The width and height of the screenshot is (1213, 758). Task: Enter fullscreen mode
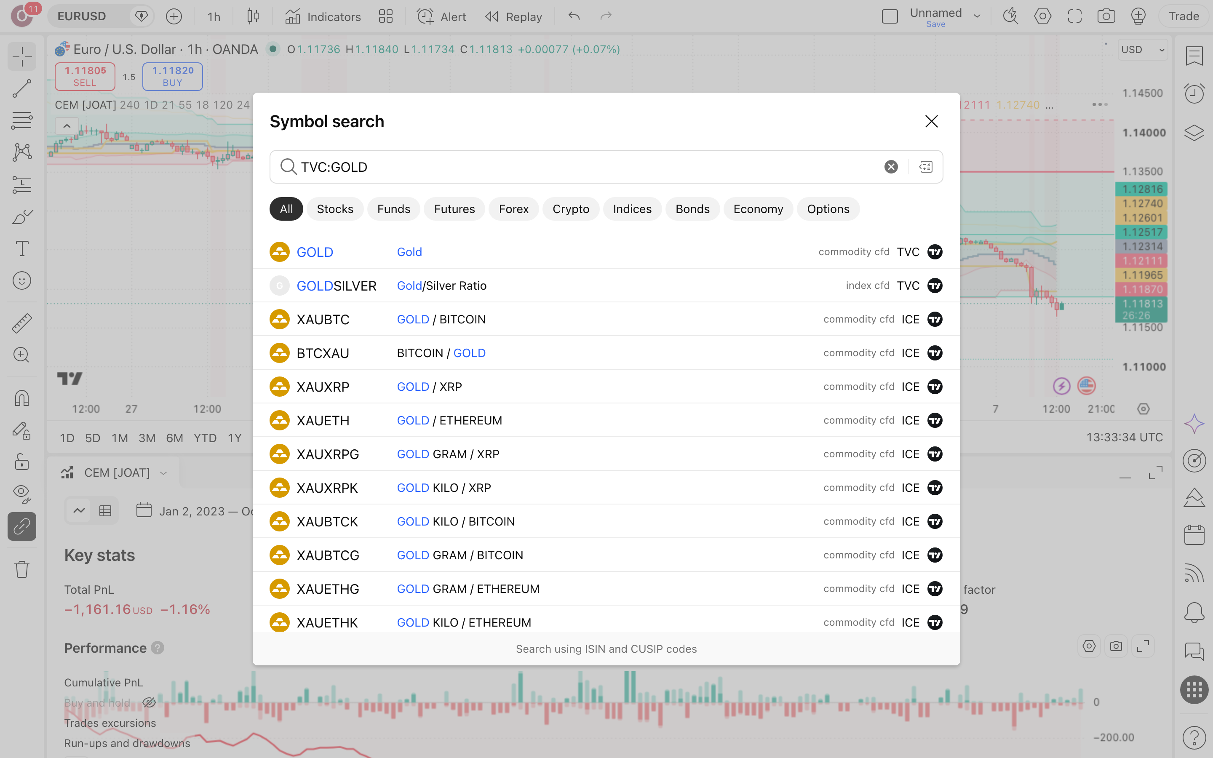pyautogui.click(x=1074, y=16)
